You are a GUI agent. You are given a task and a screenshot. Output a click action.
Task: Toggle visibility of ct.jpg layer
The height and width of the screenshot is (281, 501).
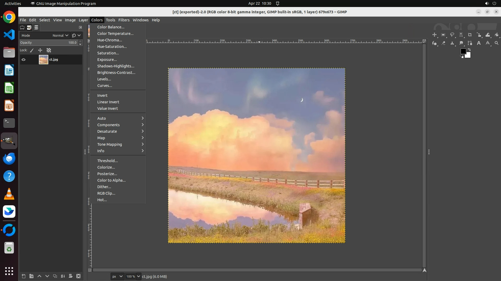(23, 60)
